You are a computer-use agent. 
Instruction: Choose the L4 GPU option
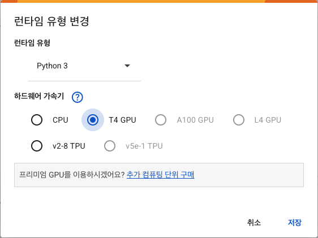(x=239, y=120)
